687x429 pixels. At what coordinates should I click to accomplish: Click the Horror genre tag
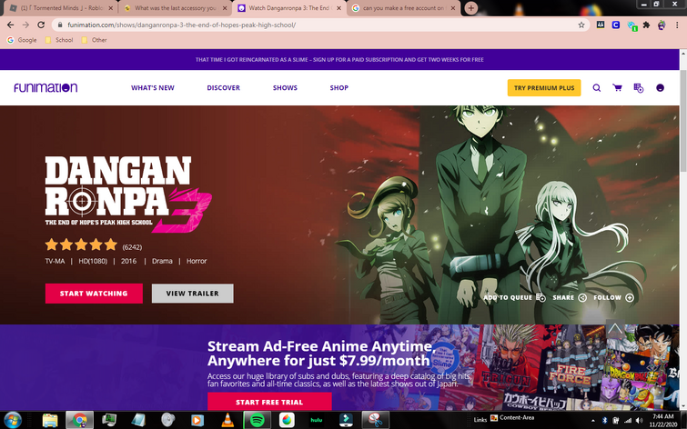[197, 261]
